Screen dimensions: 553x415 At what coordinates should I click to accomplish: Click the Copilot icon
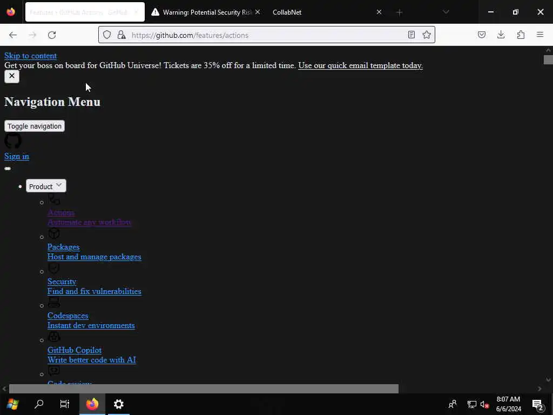tap(54, 337)
